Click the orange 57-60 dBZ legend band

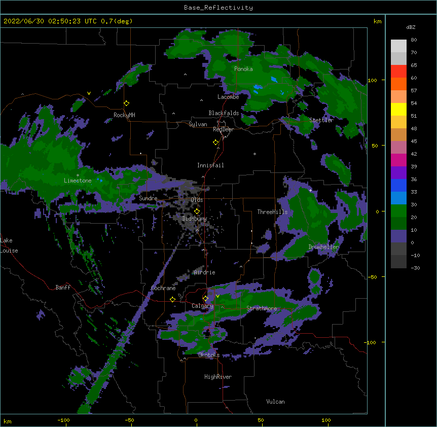(x=398, y=84)
